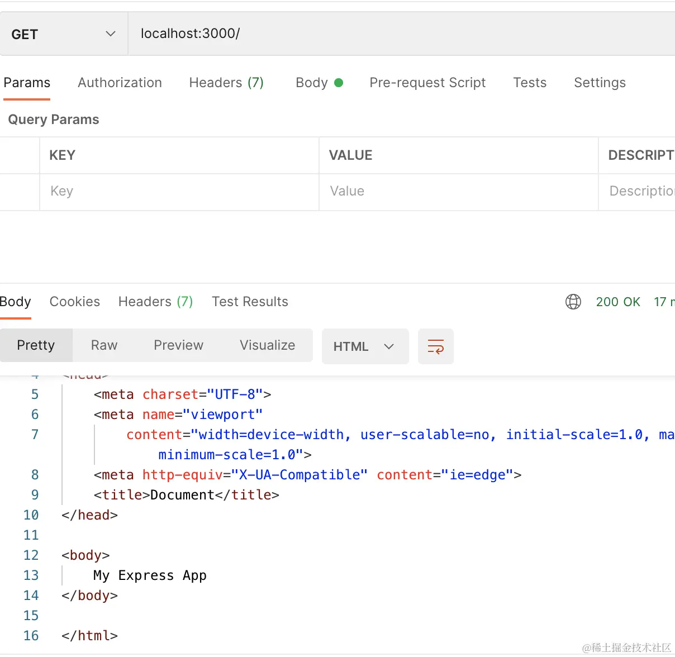Click the closing </html> tag
The image size is (675, 657).
click(x=89, y=636)
